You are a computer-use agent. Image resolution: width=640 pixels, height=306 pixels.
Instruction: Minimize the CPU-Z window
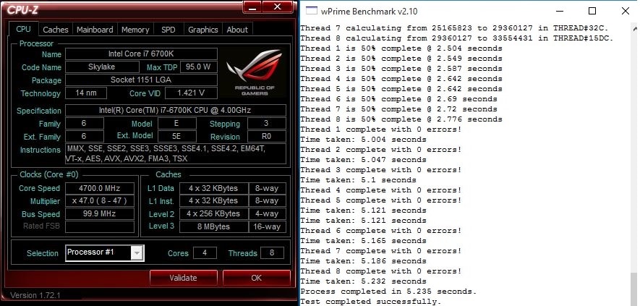[x=252, y=6]
